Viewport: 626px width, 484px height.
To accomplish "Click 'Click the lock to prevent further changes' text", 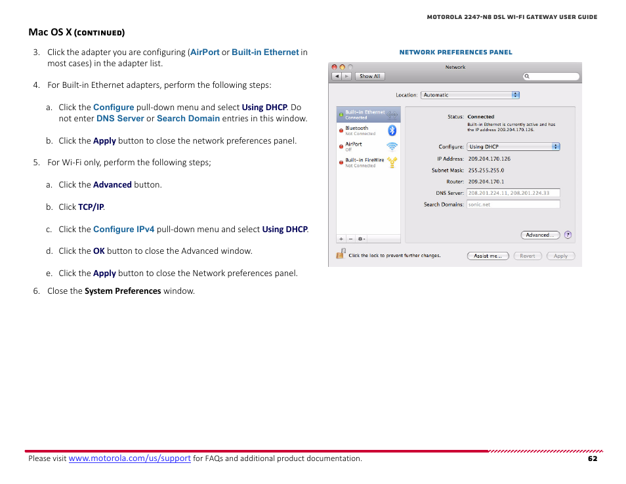I will tap(394, 255).
